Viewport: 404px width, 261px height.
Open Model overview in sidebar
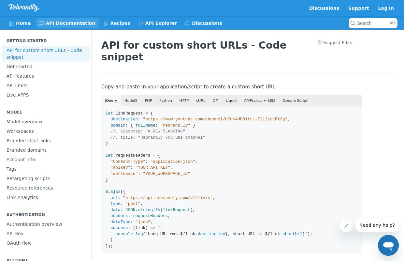pyautogui.click(x=46, y=122)
